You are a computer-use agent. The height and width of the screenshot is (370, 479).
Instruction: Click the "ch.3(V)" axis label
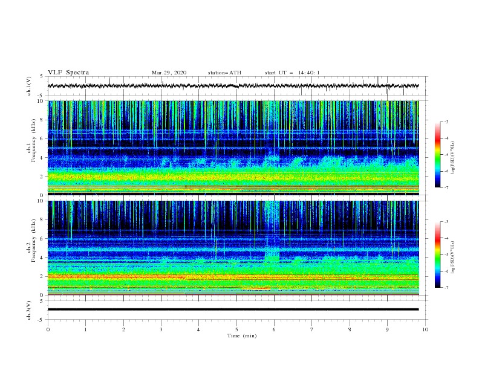pos(29,310)
